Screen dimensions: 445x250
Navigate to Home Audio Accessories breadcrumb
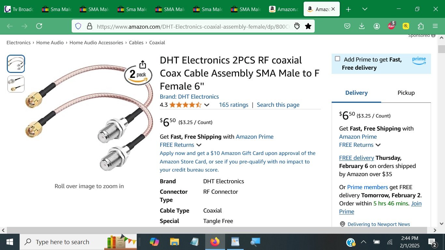(x=96, y=43)
